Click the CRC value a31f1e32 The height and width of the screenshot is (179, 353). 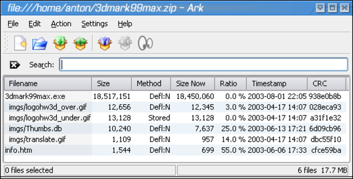click(x=325, y=118)
